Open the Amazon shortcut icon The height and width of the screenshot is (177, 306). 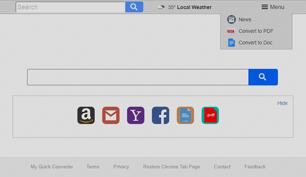tap(86, 115)
